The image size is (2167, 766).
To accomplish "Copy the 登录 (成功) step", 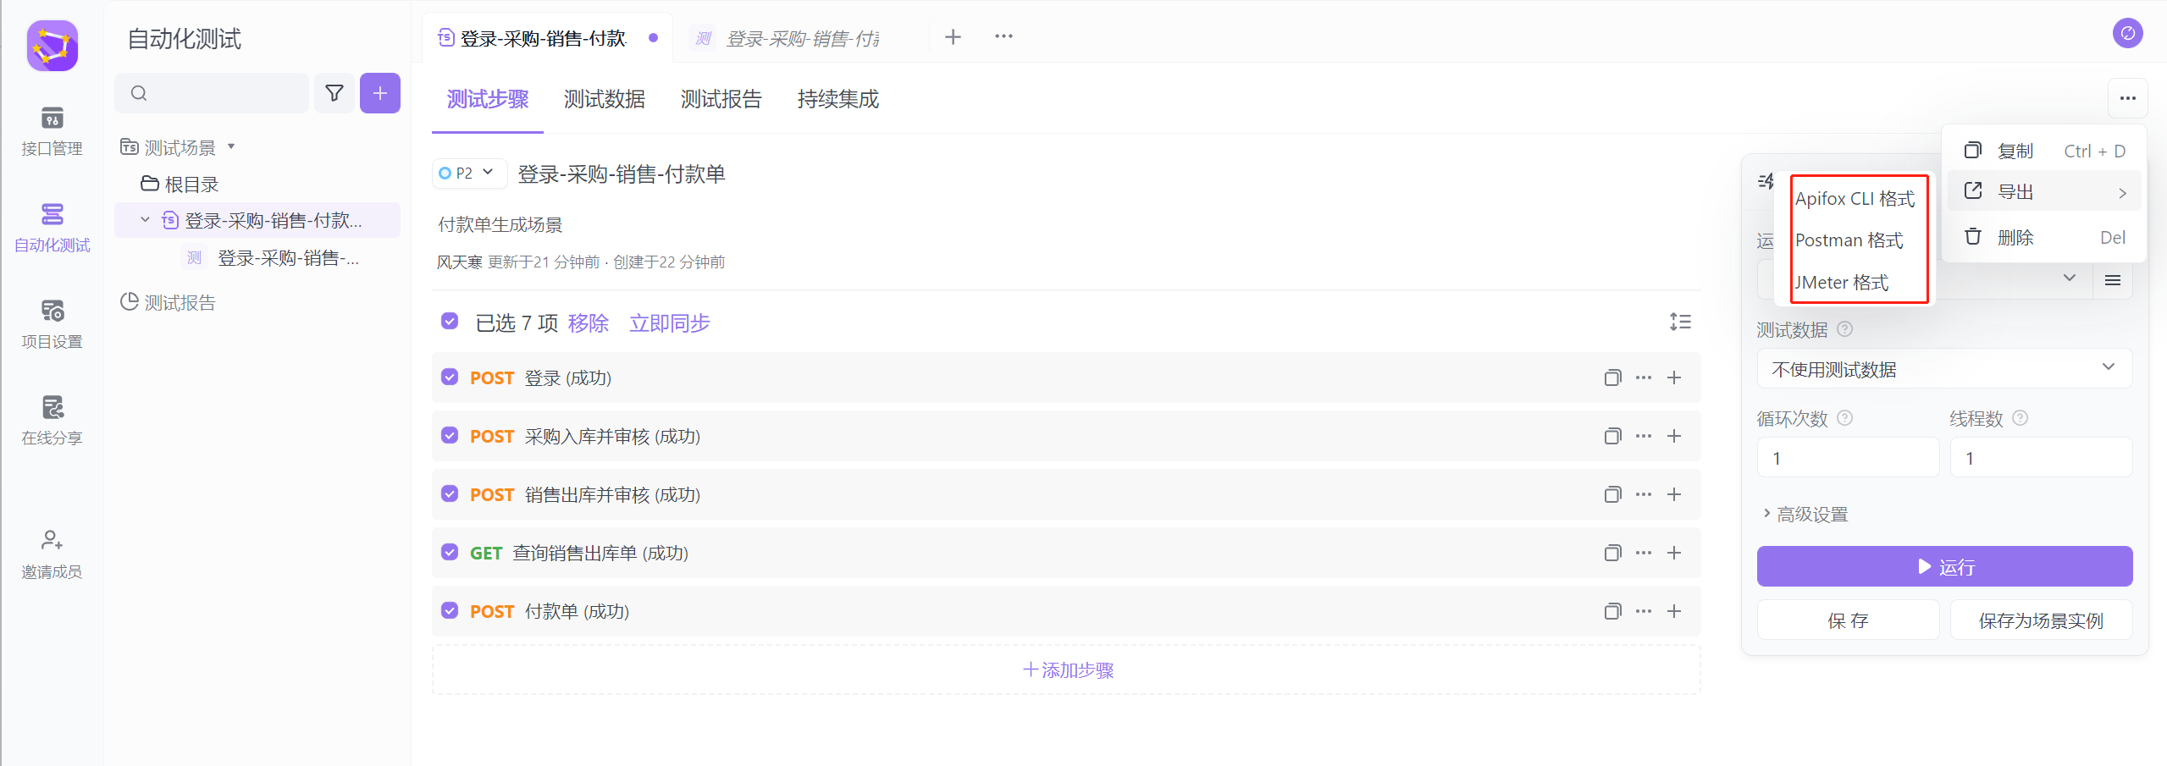I will click(1612, 377).
